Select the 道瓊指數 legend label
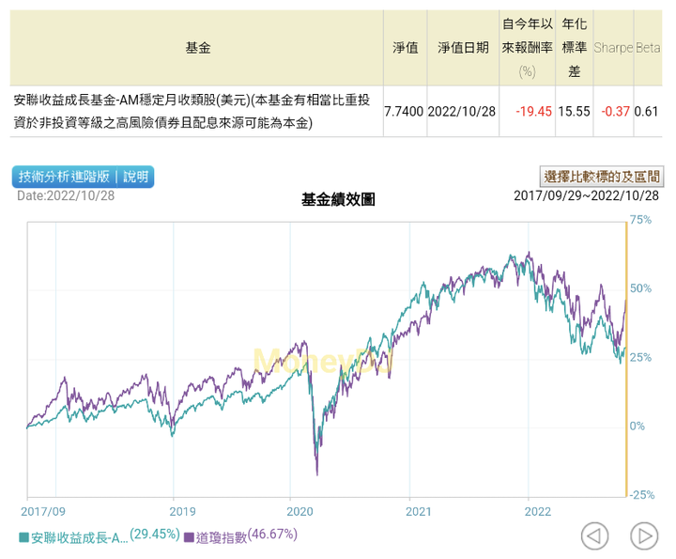676x559 pixels. coord(222,538)
